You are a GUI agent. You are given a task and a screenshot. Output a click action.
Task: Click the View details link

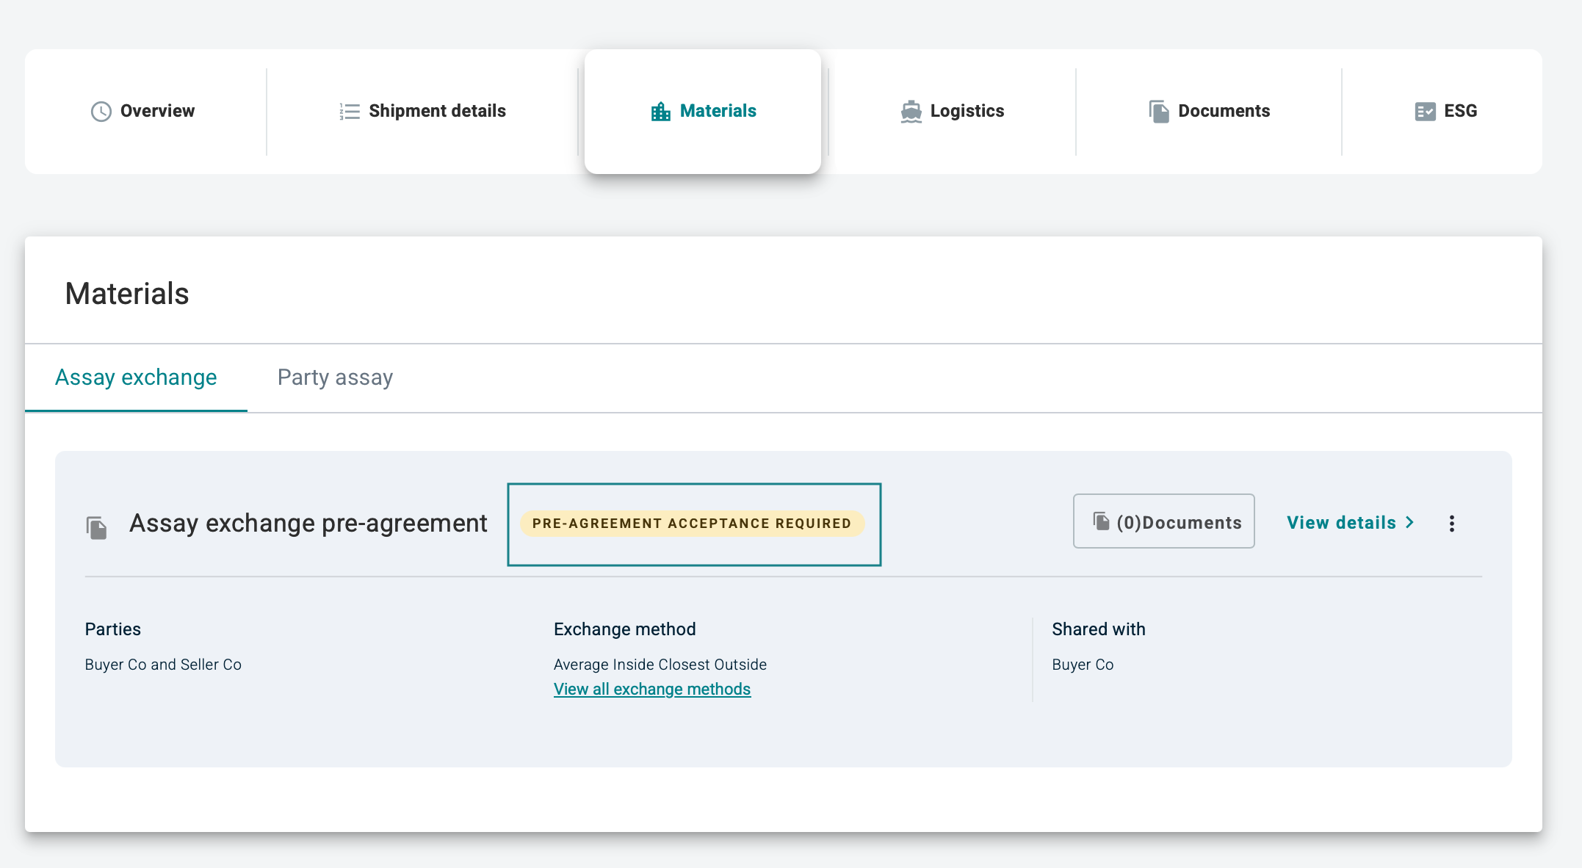1341,523
